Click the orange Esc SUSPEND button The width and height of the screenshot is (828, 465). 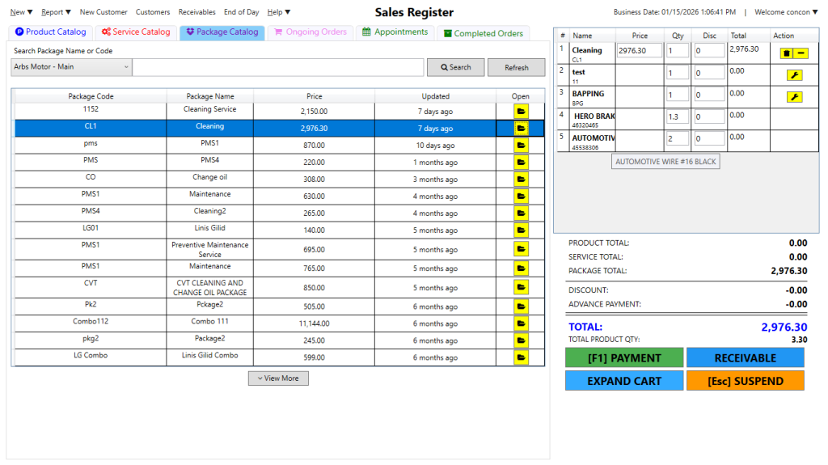point(745,381)
